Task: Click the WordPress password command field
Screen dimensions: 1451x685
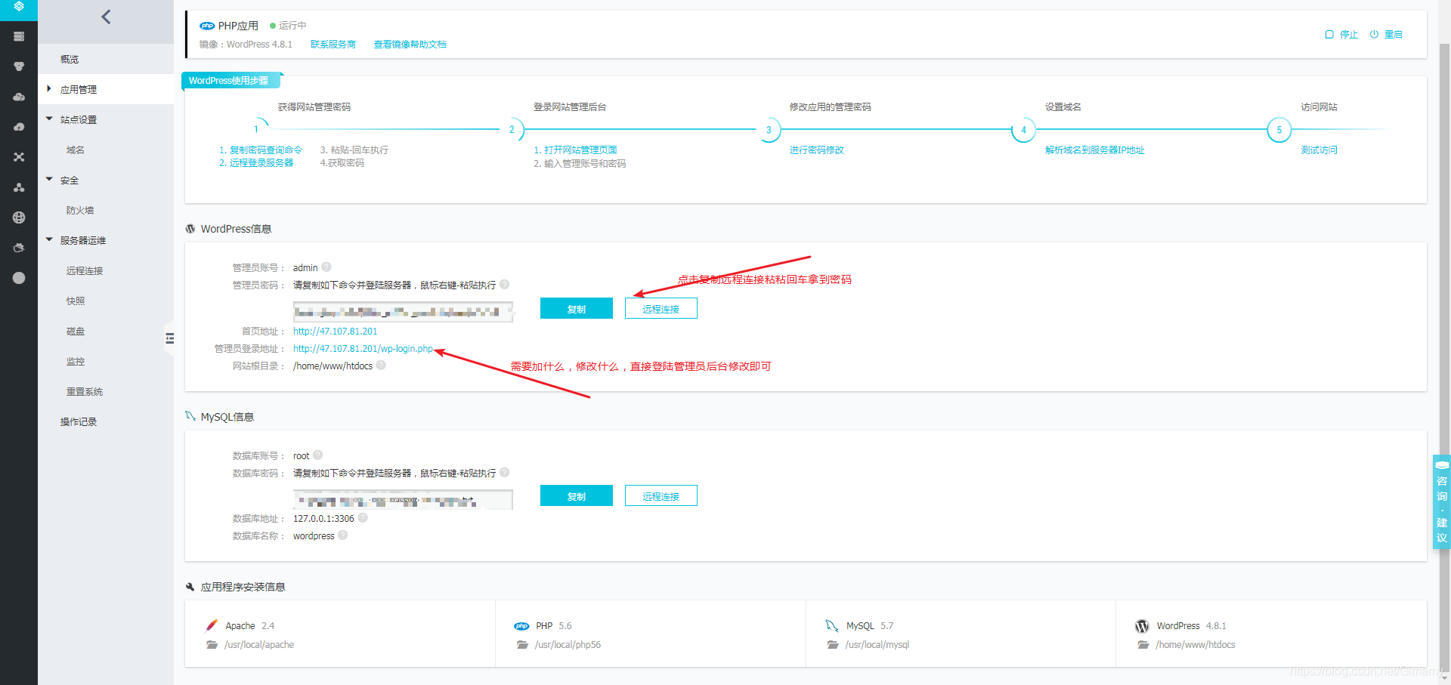Action: [x=403, y=311]
